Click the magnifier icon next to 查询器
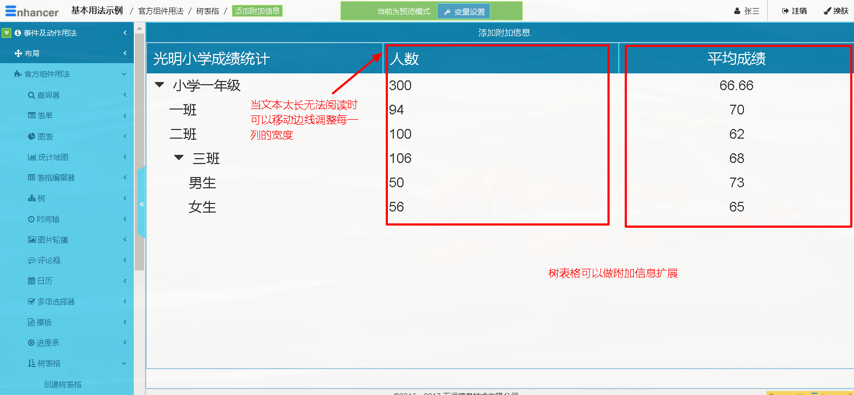Viewport: 854px width, 395px height. point(31,95)
